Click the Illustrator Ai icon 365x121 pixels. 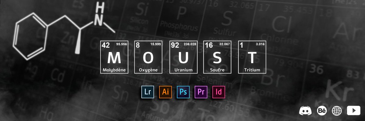pyautogui.click(x=165, y=92)
